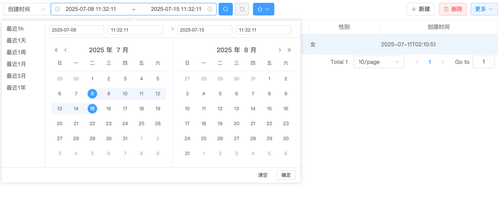Viewport: 502px width, 204px height.
Task: Select the 最近1周 shortcut
Action: coord(16,52)
